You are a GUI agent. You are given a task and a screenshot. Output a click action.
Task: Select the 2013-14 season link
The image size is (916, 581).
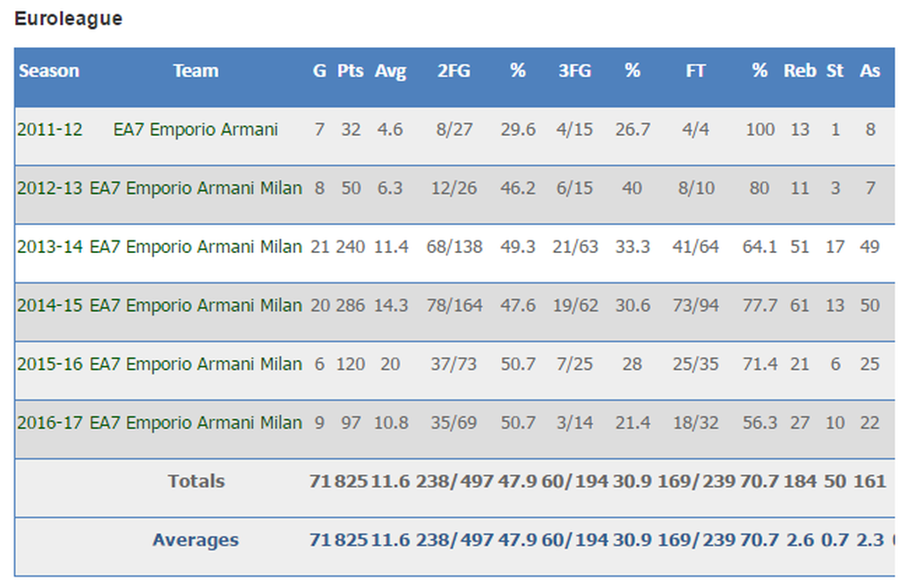click(x=49, y=247)
